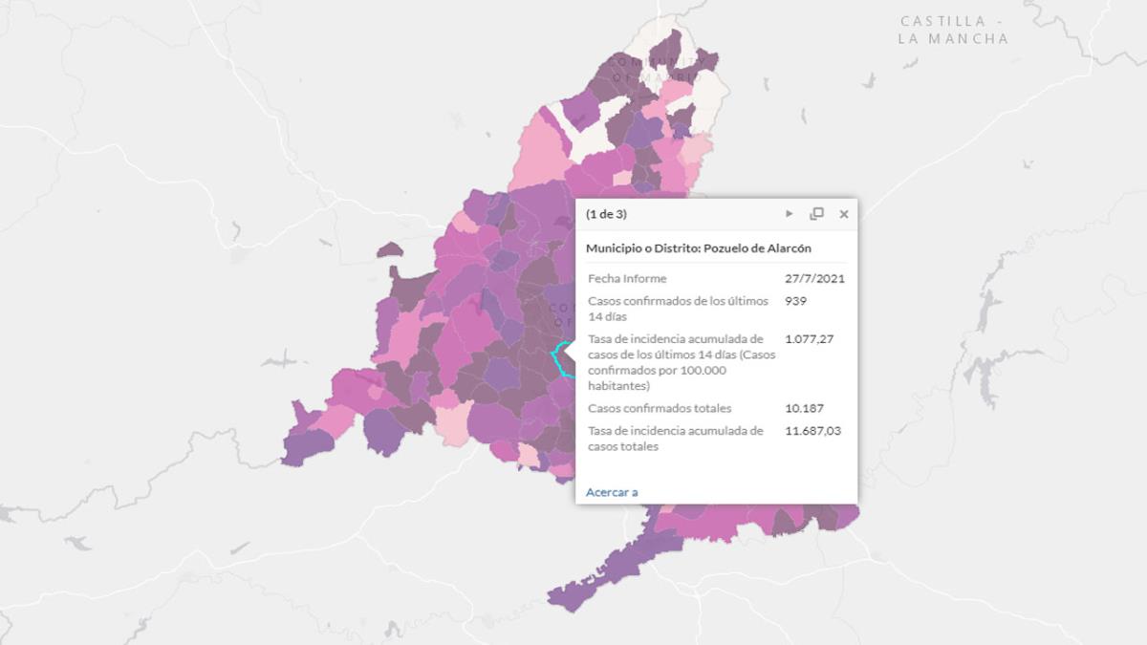Click the 11.687,03 total incidence value
1147x645 pixels.
[x=812, y=431]
